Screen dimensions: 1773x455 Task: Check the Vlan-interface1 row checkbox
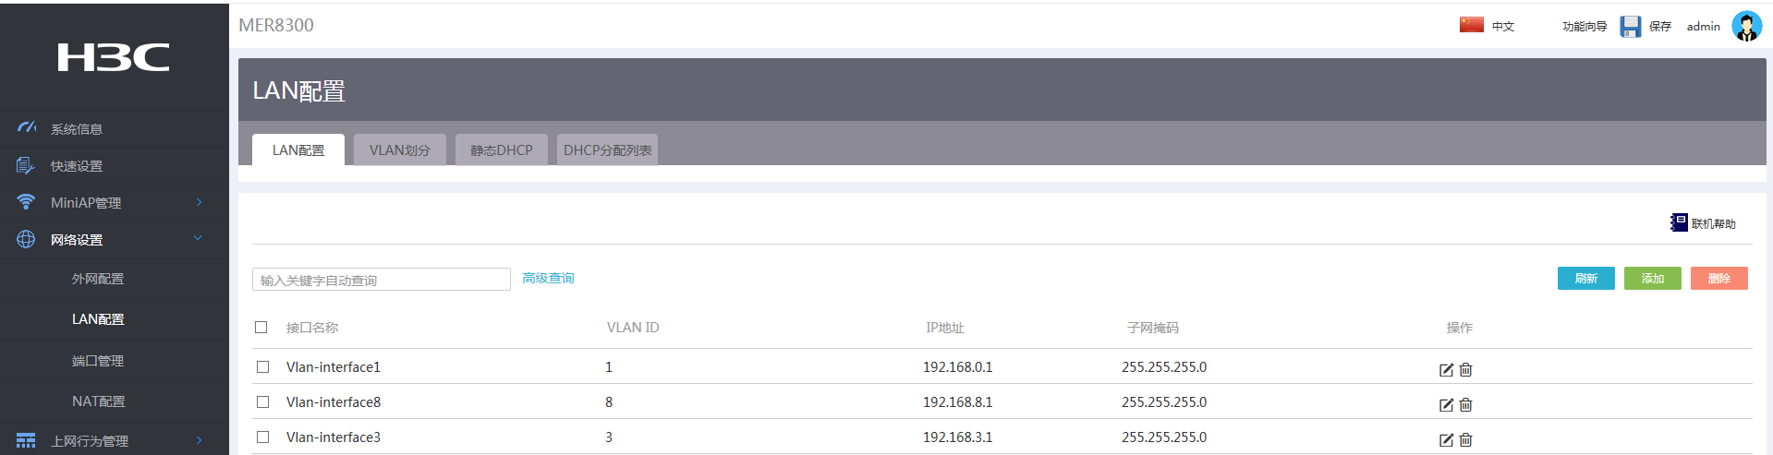[x=263, y=367]
